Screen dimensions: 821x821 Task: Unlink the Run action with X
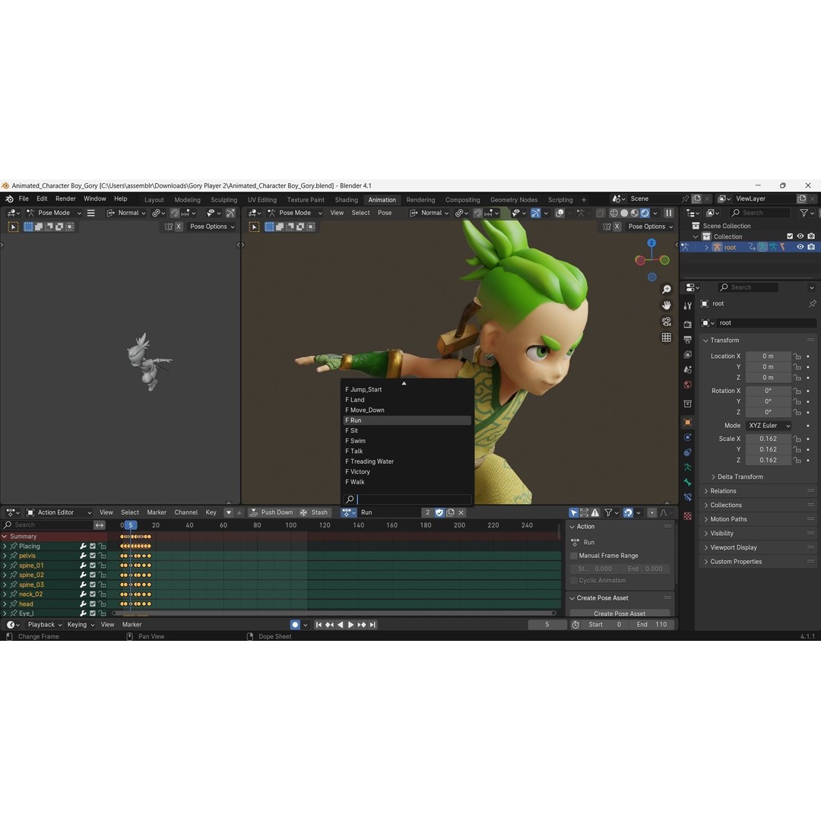[x=461, y=512]
